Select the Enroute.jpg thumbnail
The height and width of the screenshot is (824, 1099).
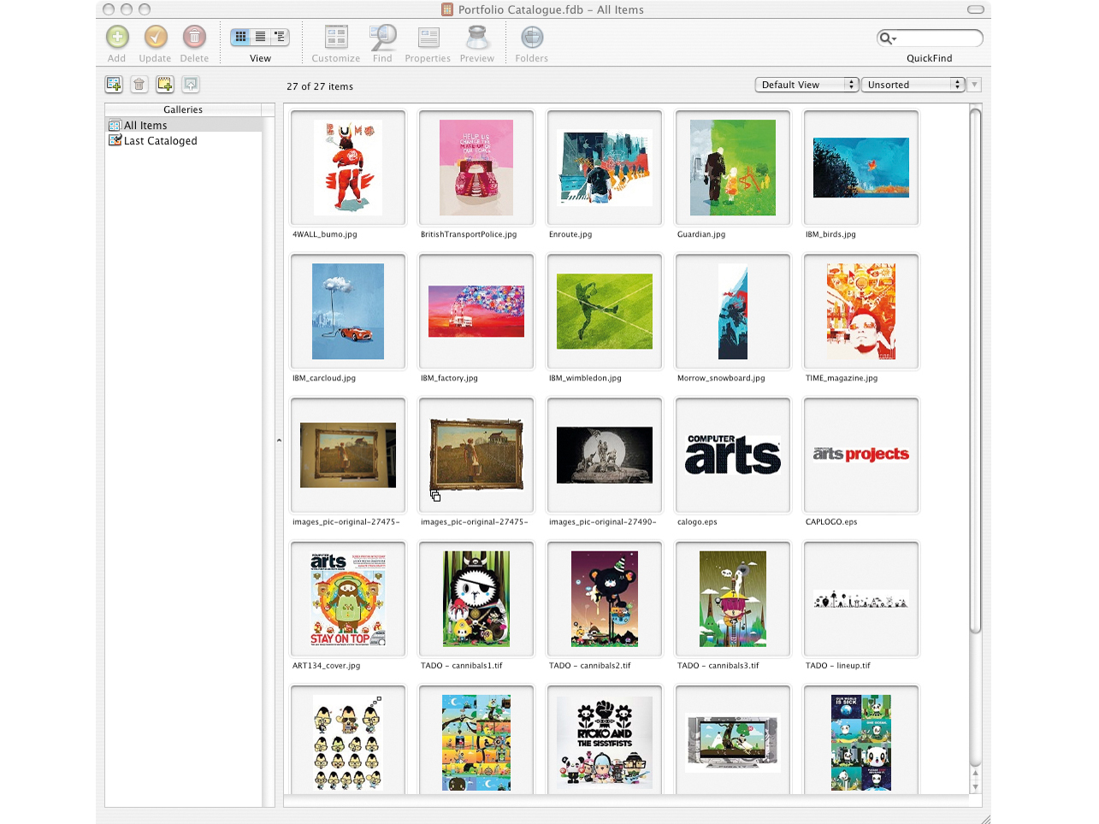pos(605,168)
